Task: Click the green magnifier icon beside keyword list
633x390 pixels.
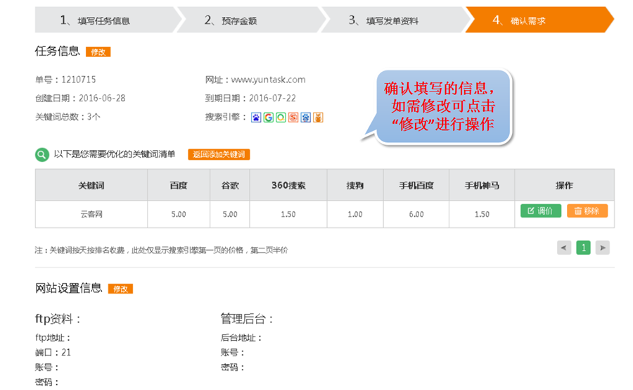Action: click(x=42, y=154)
